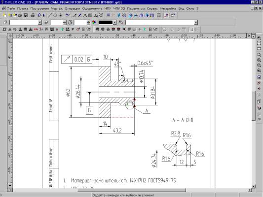Open the Вид menu

click(181, 8)
